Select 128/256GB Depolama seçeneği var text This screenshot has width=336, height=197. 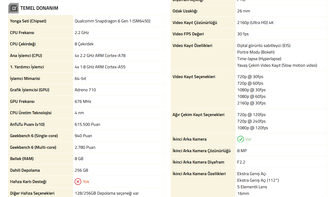[x=107, y=193]
